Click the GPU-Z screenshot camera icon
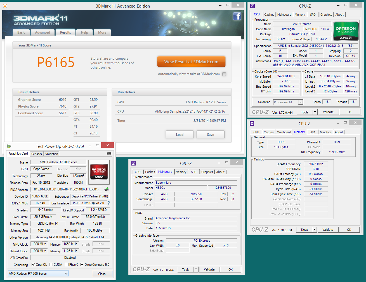366x282 pixels. (x=109, y=153)
